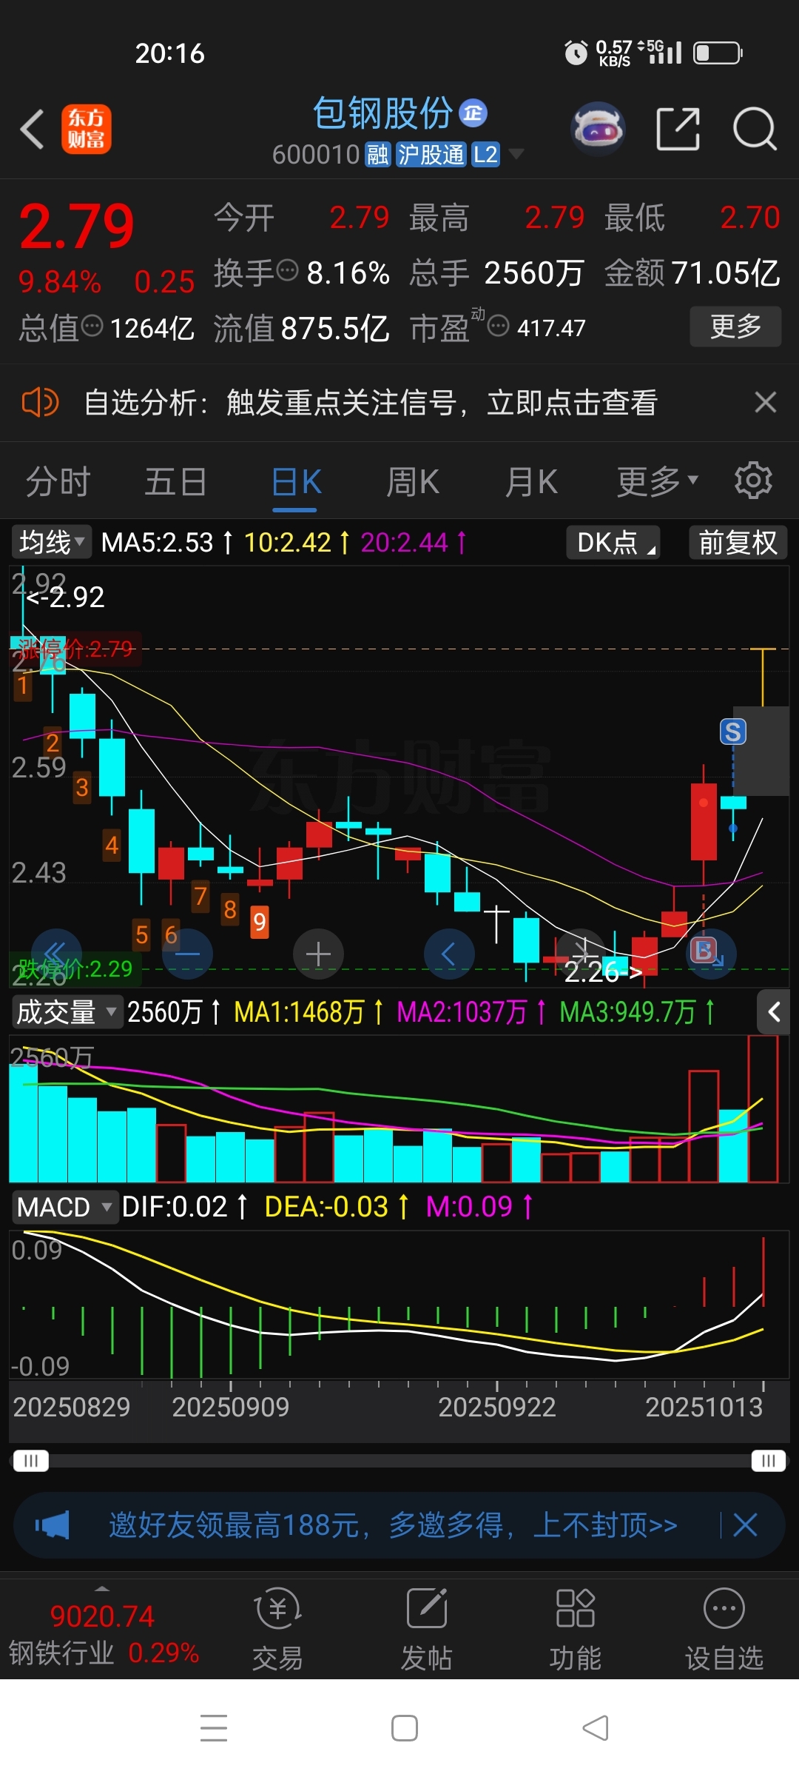Tap 涨停价:2.79 label on chart

(x=75, y=649)
